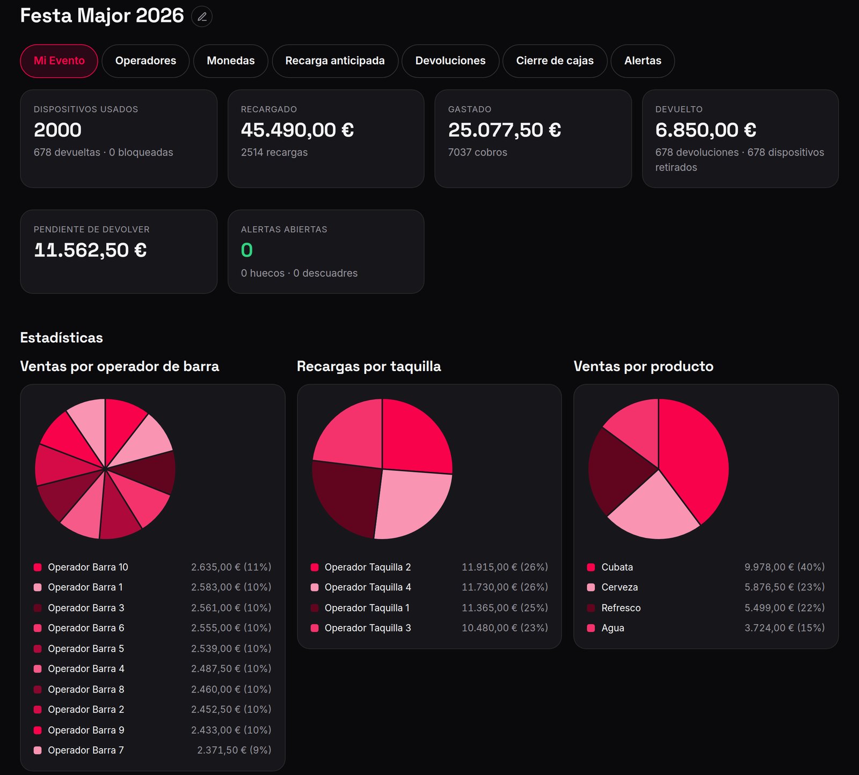Click the Estadísticas section heading

pyautogui.click(x=62, y=337)
